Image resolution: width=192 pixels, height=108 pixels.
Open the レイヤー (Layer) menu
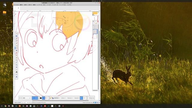(x=39, y=5)
